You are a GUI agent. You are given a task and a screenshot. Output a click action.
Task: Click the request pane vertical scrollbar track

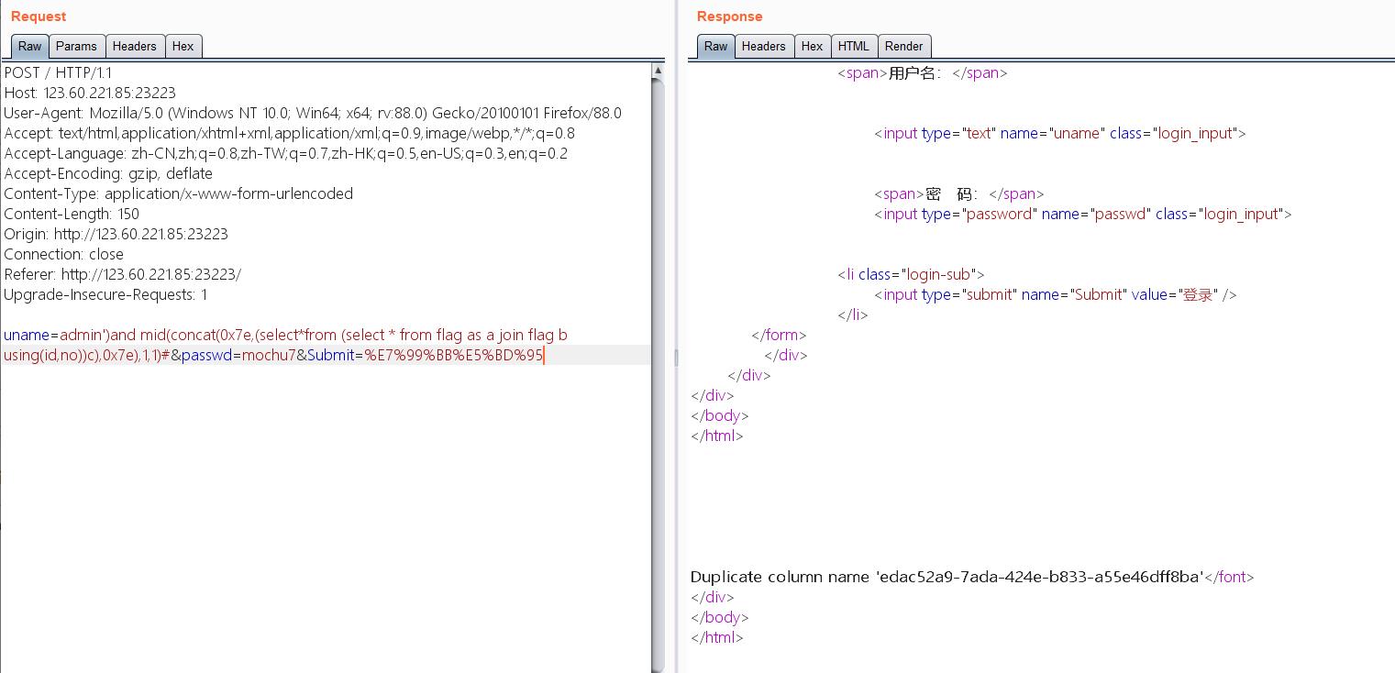click(x=658, y=375)
